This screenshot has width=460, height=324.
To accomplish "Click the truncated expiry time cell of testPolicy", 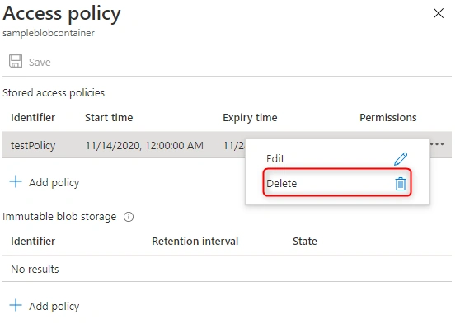I will pyautogui.click(x=234, y=146).
